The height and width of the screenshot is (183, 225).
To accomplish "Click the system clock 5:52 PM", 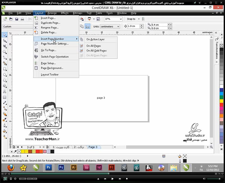I will (x=213, y=166).
